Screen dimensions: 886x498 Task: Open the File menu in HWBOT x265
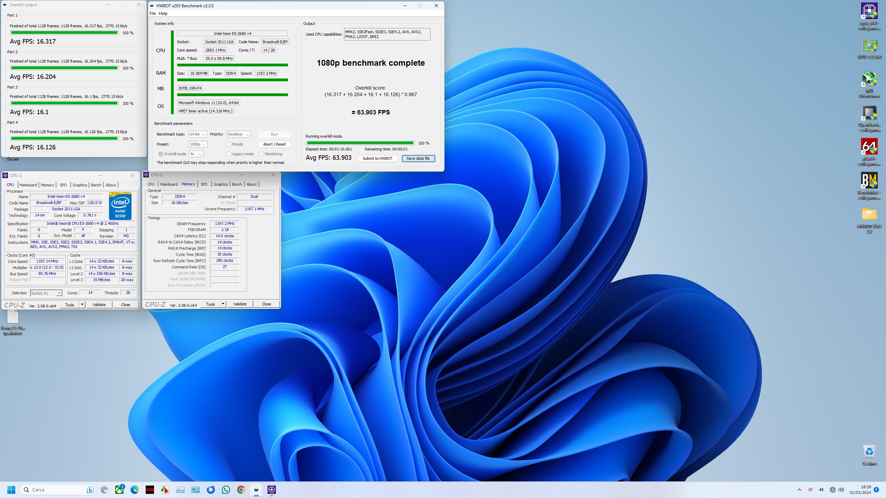pos(153,13)
